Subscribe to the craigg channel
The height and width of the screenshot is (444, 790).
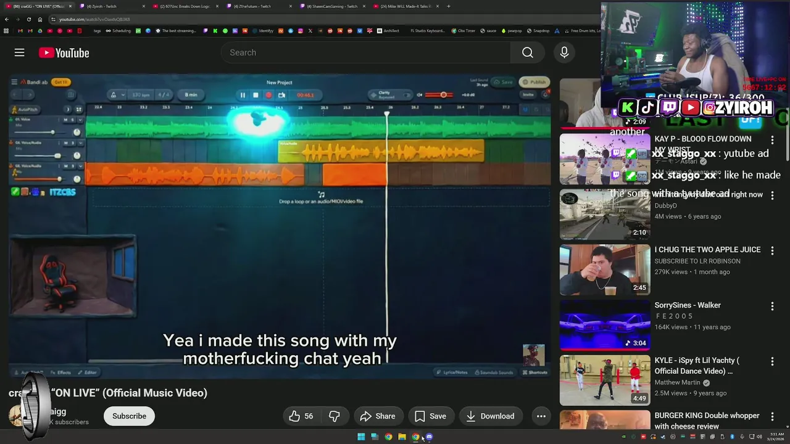(129, 416)
